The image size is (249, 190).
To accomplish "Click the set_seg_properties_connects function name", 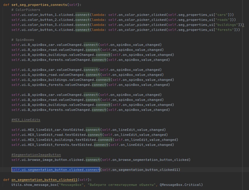I will 39,5.
